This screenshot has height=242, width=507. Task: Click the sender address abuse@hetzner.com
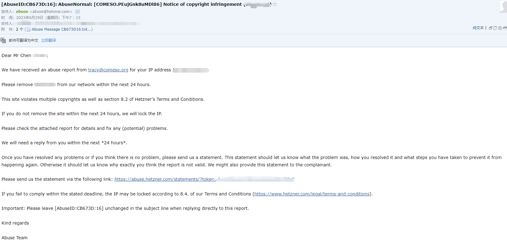point(51,12)
